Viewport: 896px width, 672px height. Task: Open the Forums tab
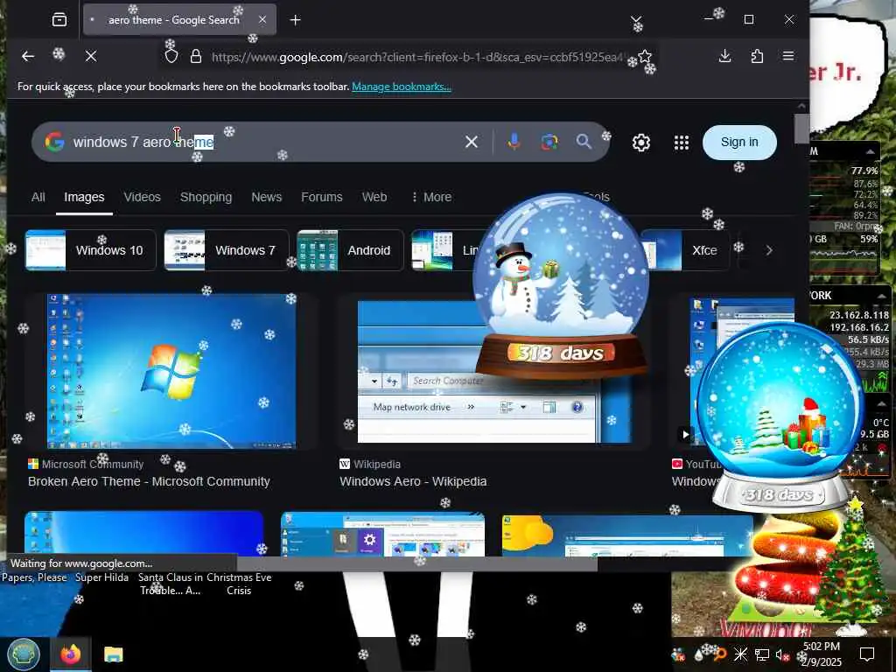(x=322, y=197)
